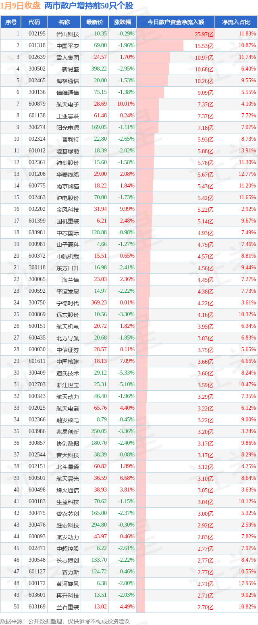Click stock code 600435
The width and height of the screenshot is (258, 625).
click(37, 338)
